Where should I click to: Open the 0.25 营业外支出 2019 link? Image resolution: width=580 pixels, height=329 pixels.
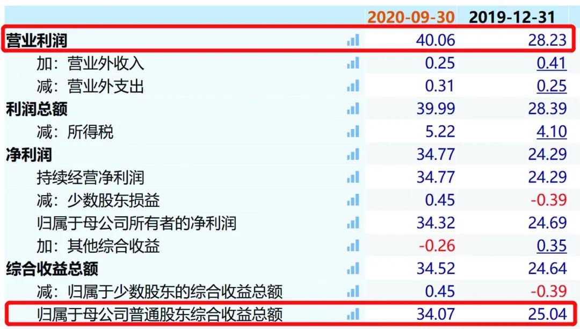[552, 86]
